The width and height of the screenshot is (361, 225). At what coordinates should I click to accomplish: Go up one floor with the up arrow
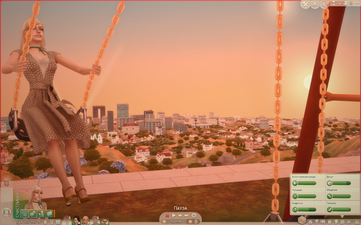pos(333,2)
